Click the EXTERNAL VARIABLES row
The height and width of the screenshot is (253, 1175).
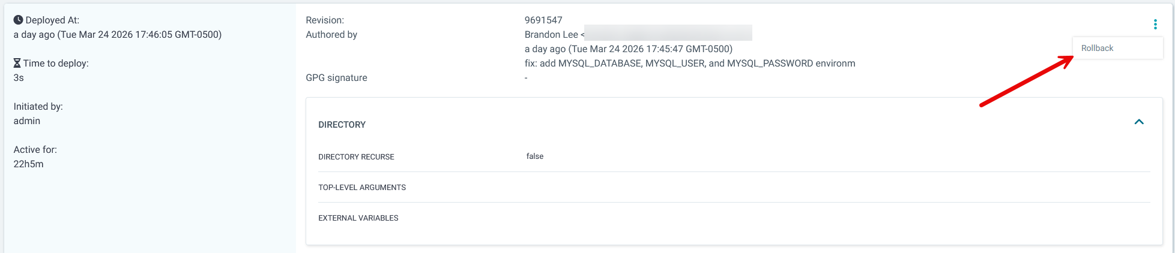click(x=358, y=218)
